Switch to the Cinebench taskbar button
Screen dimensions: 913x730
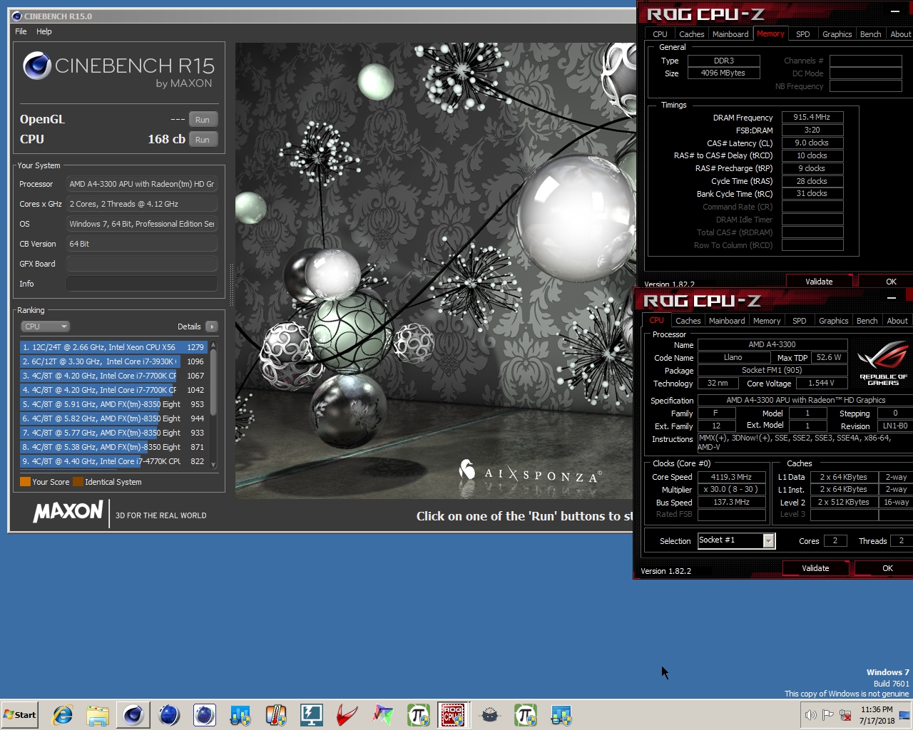pos(133,714)
